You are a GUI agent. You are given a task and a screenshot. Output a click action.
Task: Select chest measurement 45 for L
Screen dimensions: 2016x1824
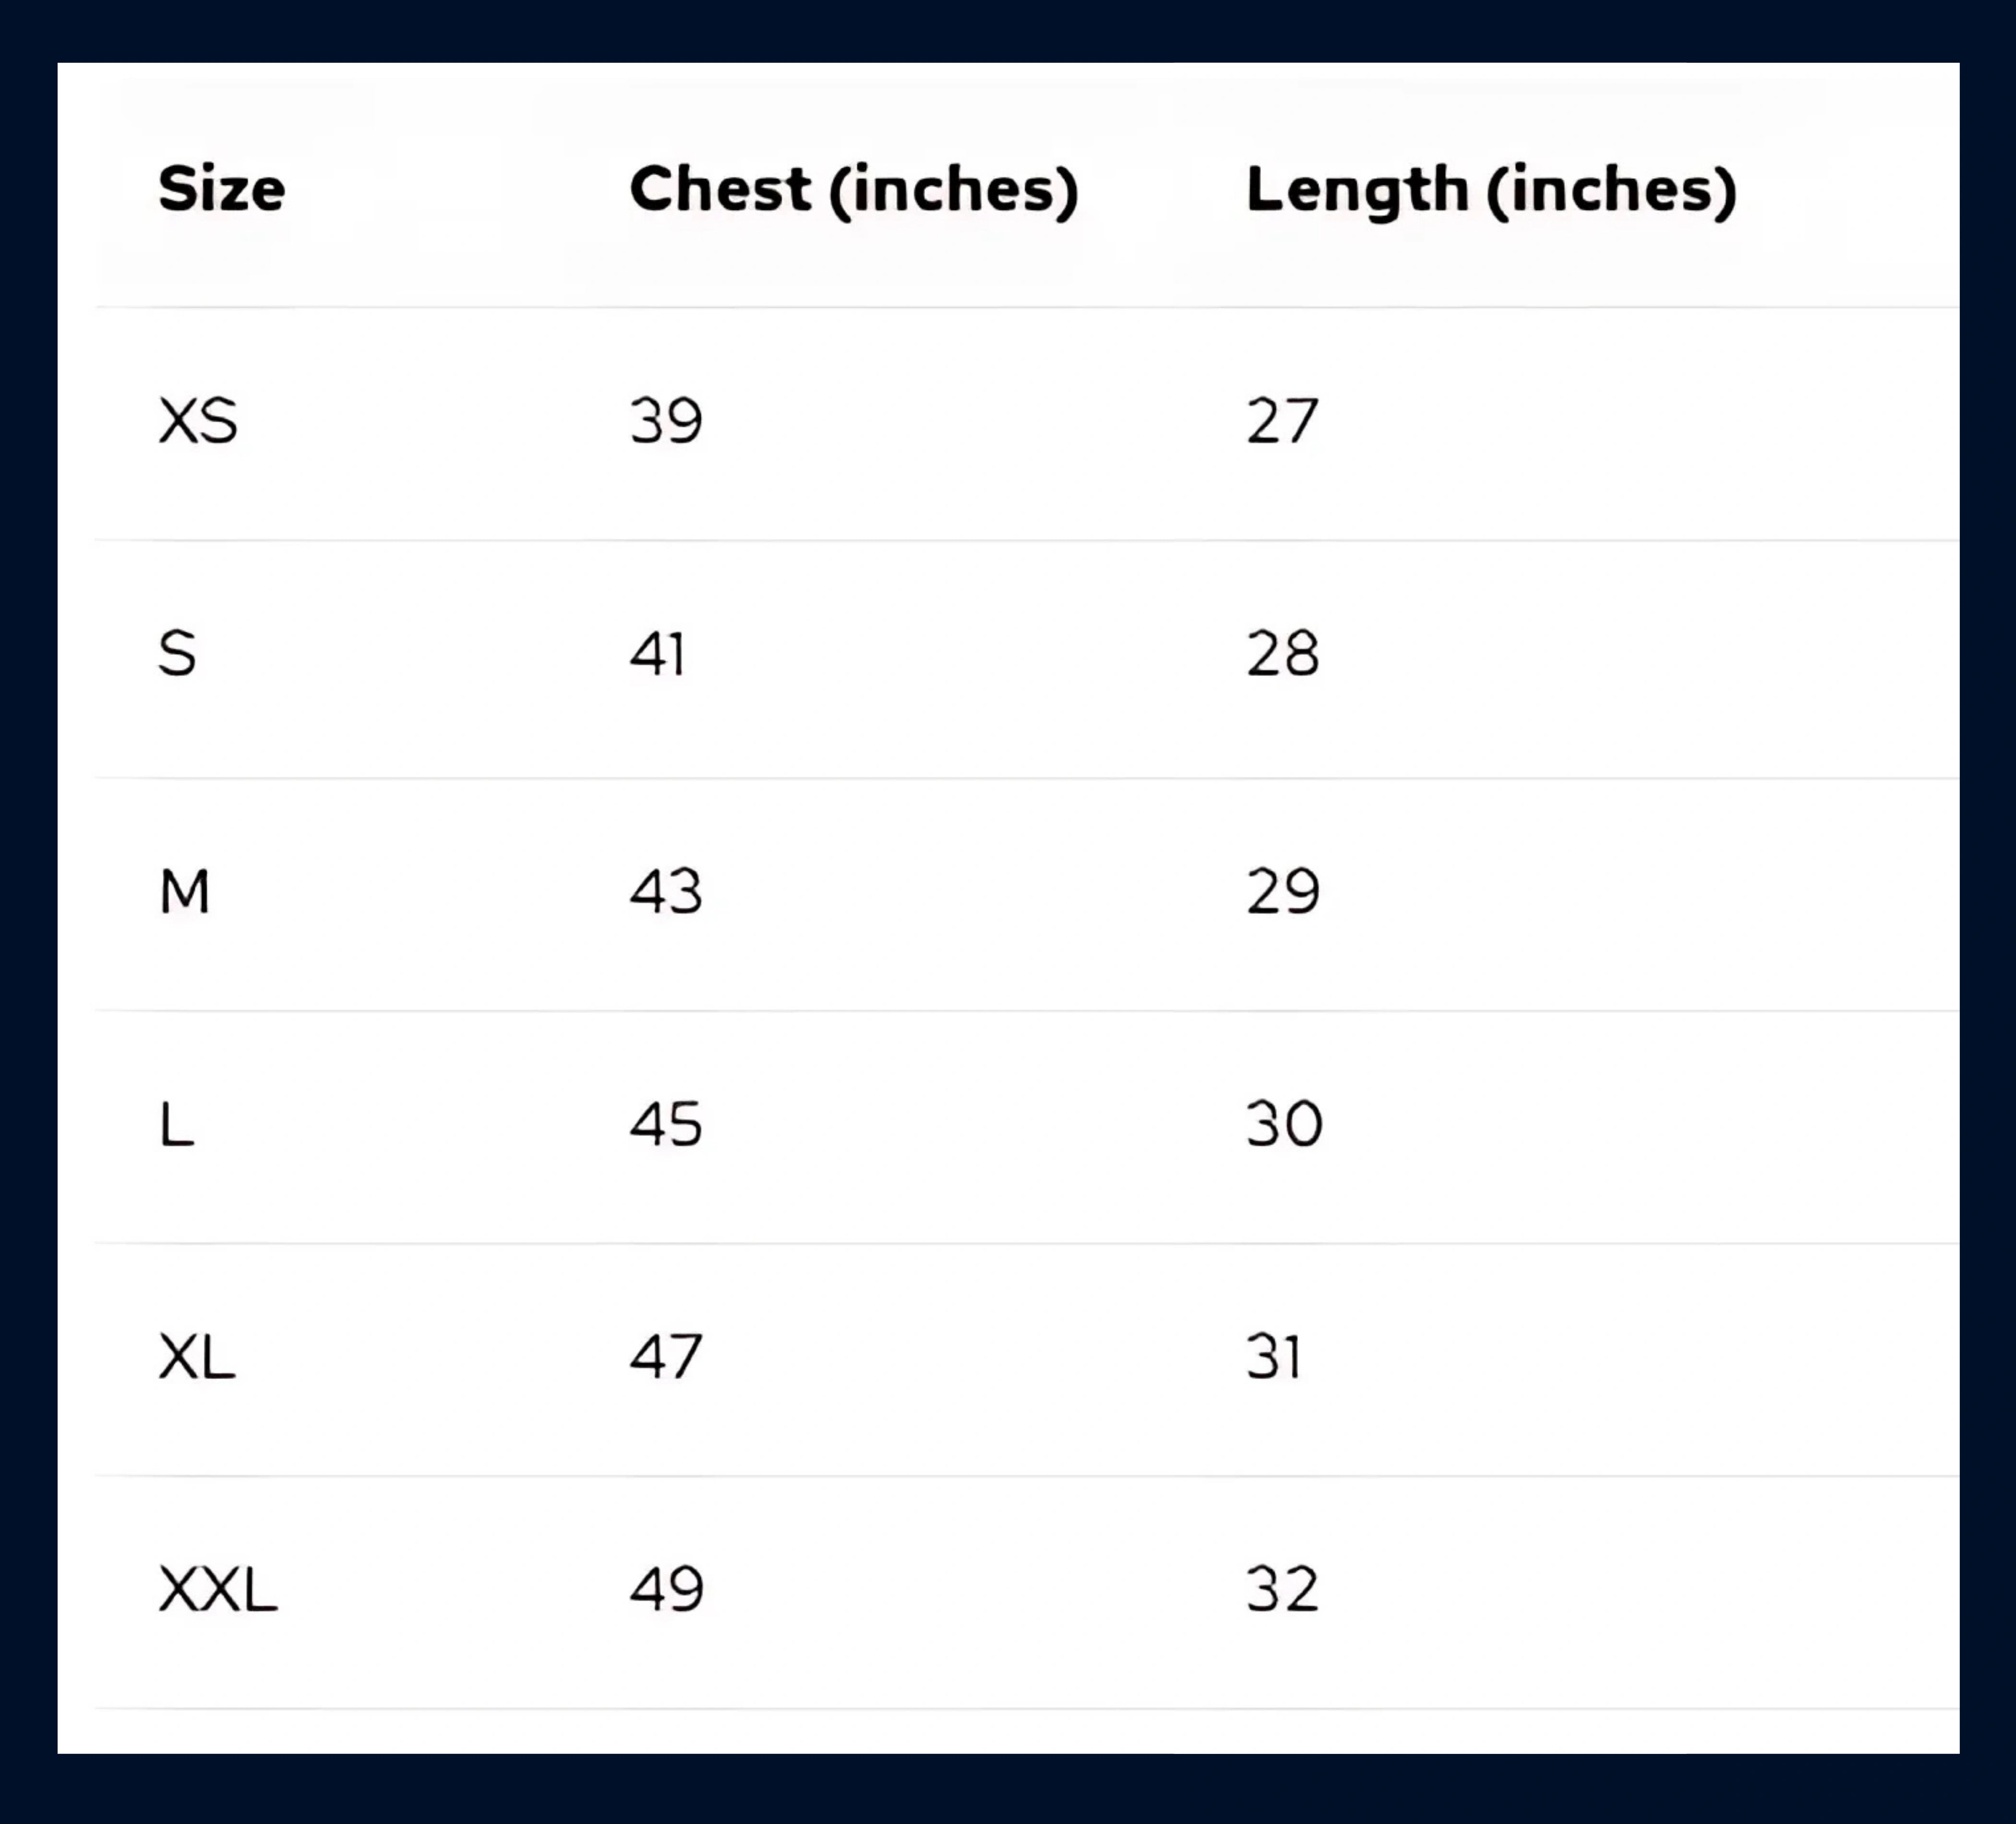(666, 1124)
